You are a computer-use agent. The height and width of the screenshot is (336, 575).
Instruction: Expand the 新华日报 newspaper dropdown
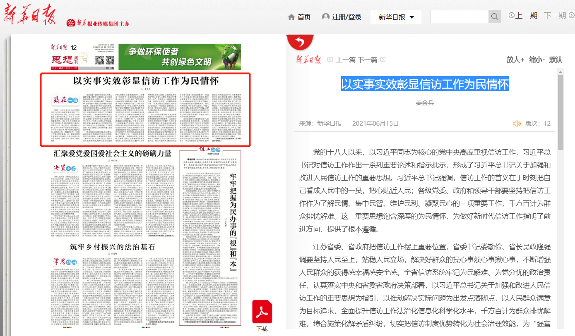396,17
